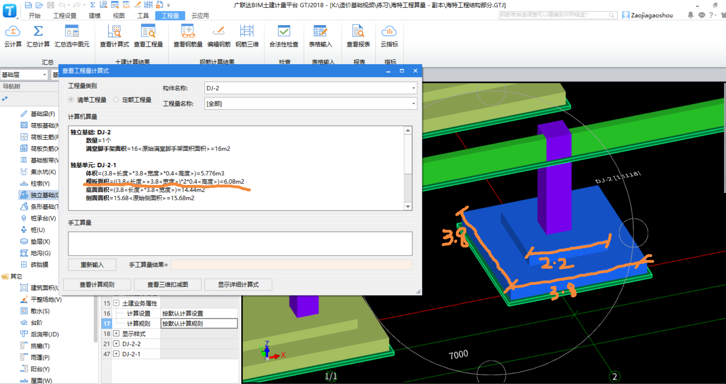Image resolution: width=726 pixels, height=384 pixels.
Task: Open the 云应用 ribbon tab
Action: pos(200,15)
